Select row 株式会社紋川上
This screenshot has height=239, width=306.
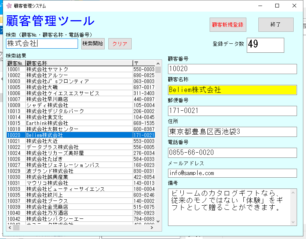click(81, 195)
